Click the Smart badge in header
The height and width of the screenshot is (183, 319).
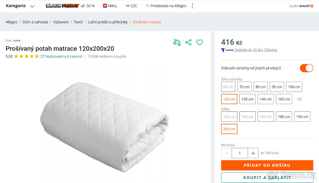[x=301, y=6]
